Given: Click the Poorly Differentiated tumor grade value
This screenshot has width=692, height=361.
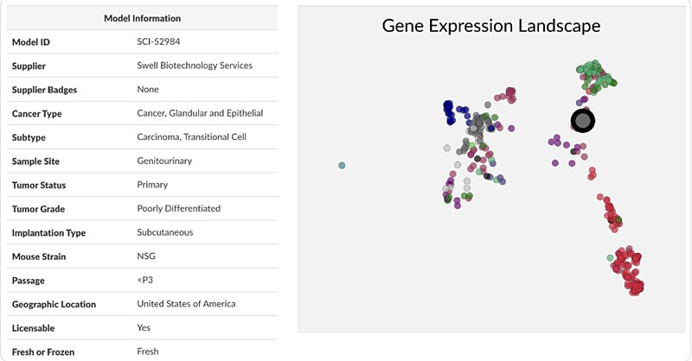Looking at the screenshot, I should pos(179,208).
